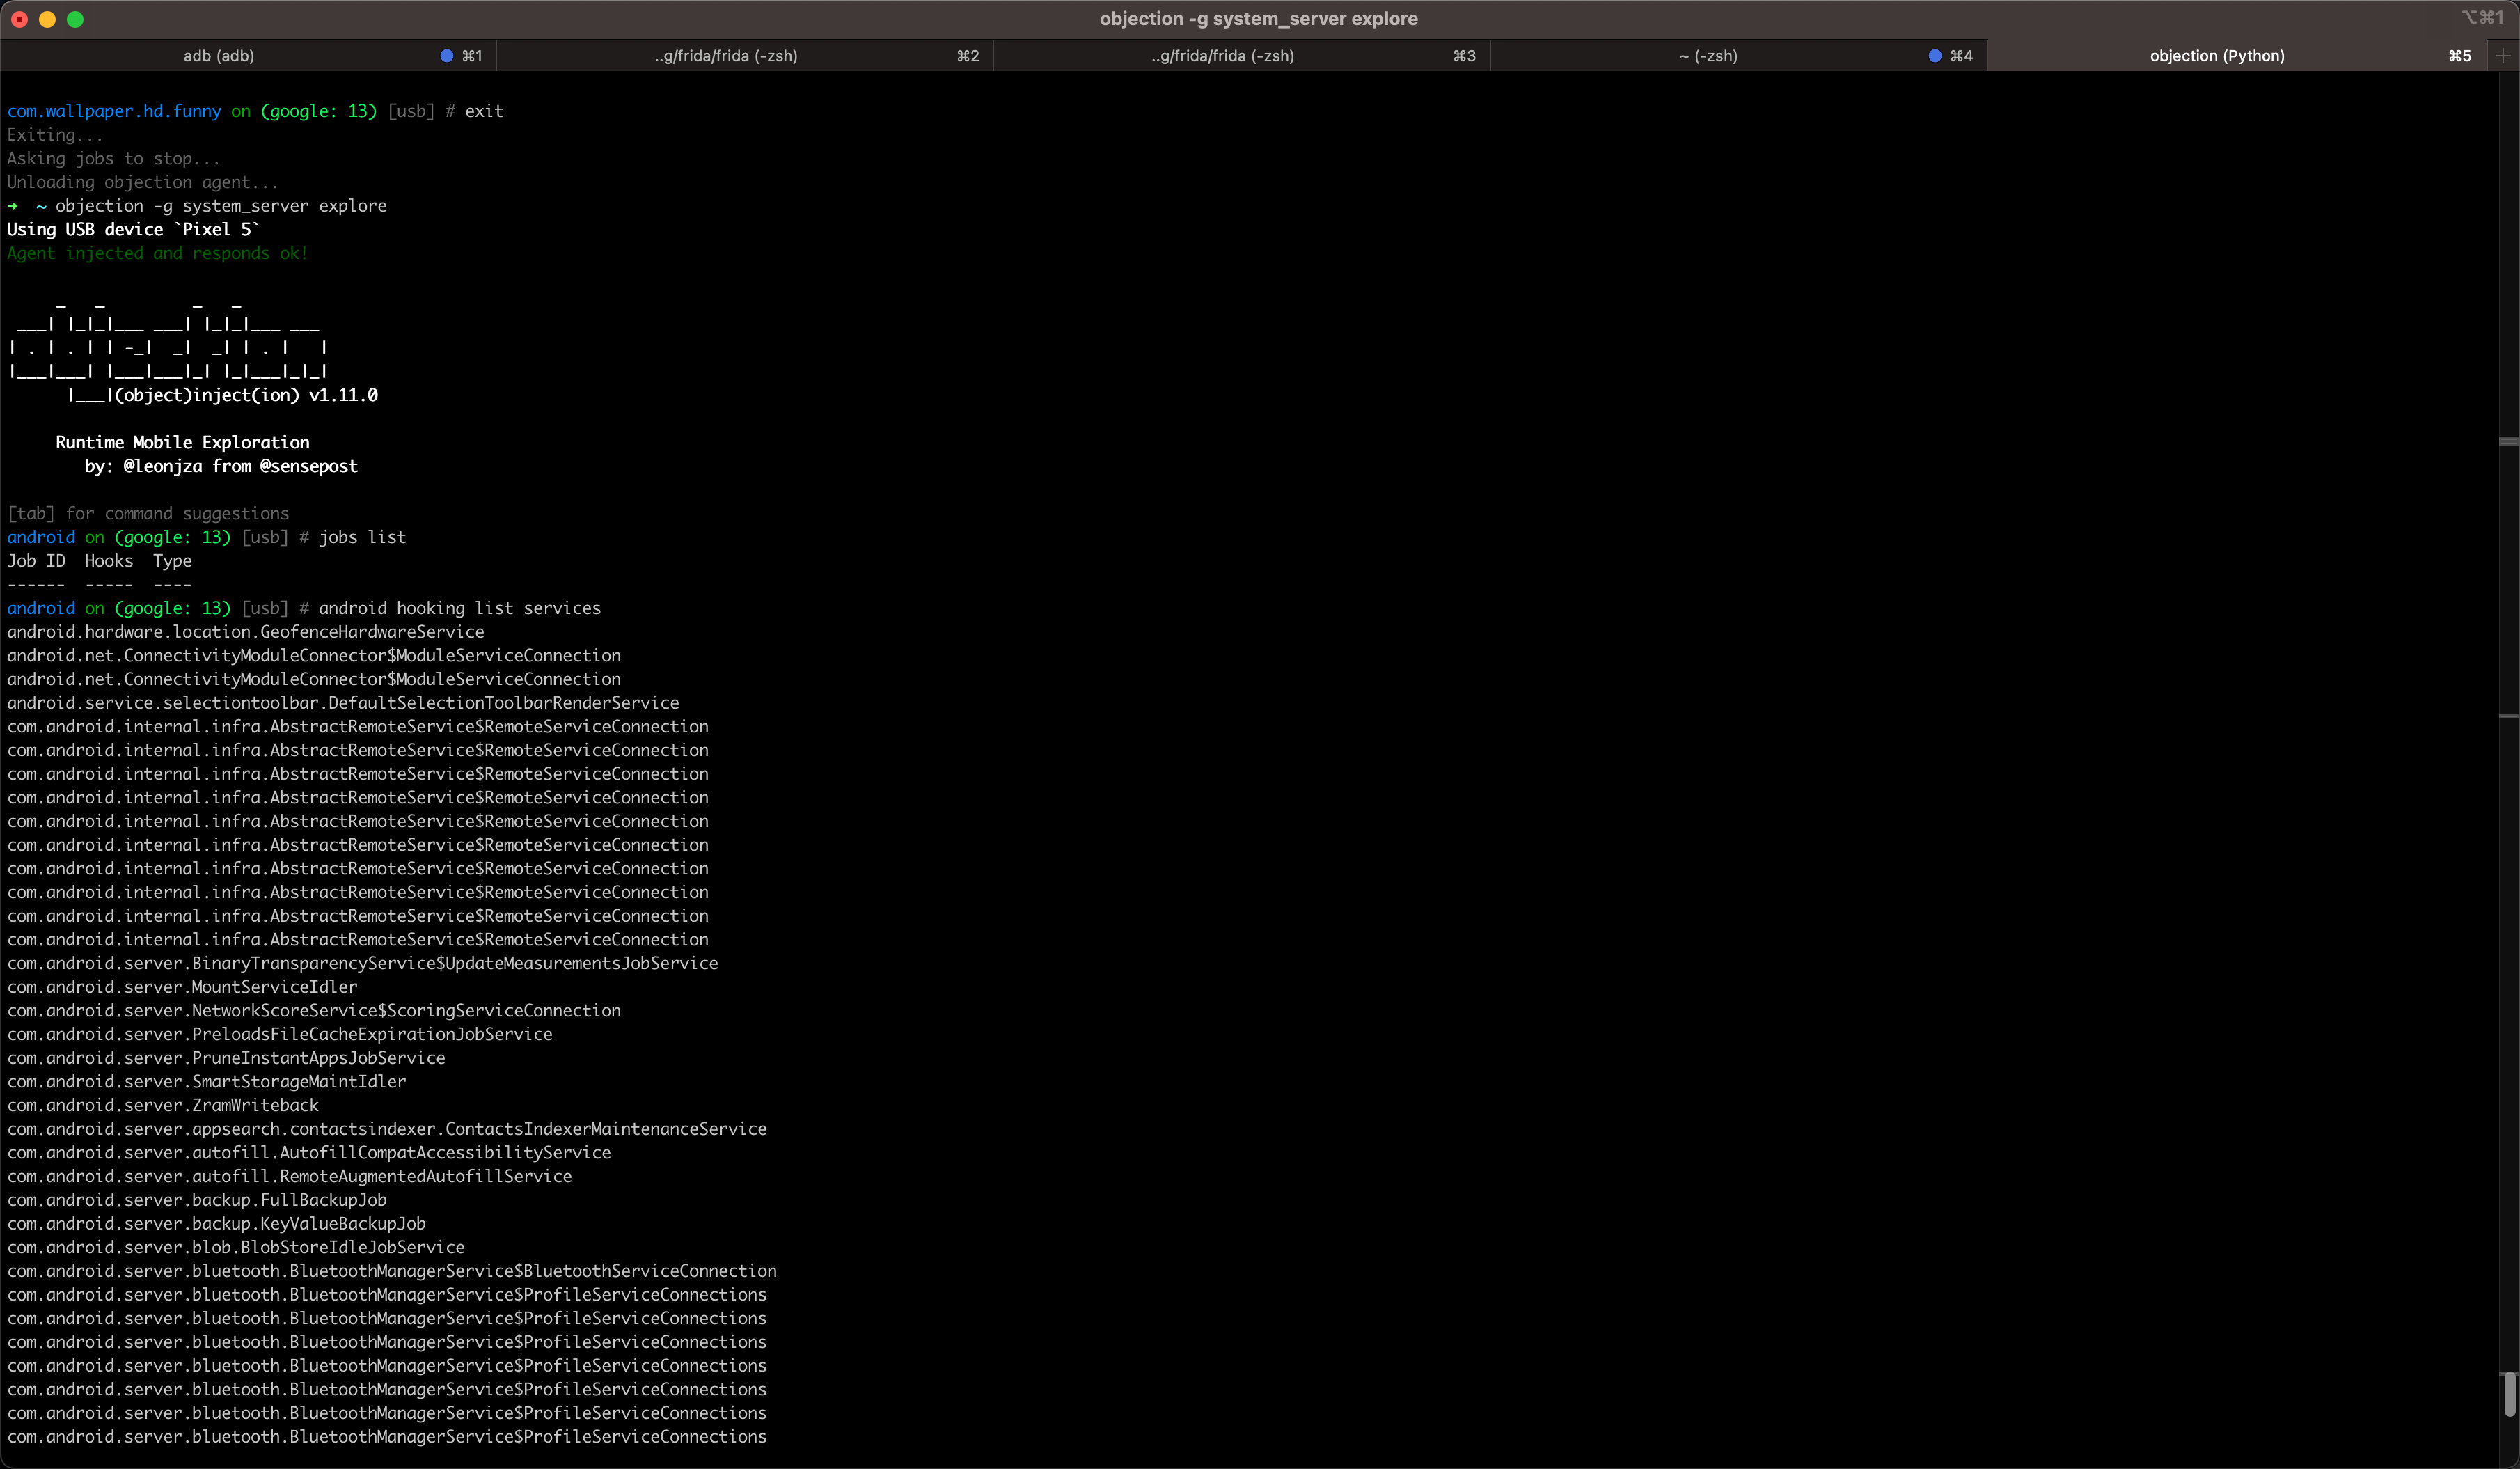Click the blue activity dot on ~ (-zsh) tab

tap(1935, 56)
